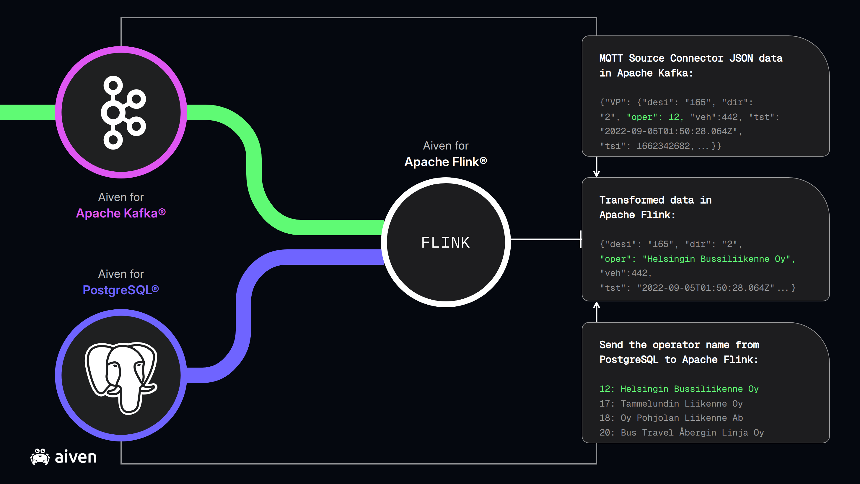Click the up arrow above PostgreSQL box

pos(597,312)
